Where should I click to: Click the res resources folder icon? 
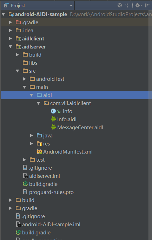point(39,144)
